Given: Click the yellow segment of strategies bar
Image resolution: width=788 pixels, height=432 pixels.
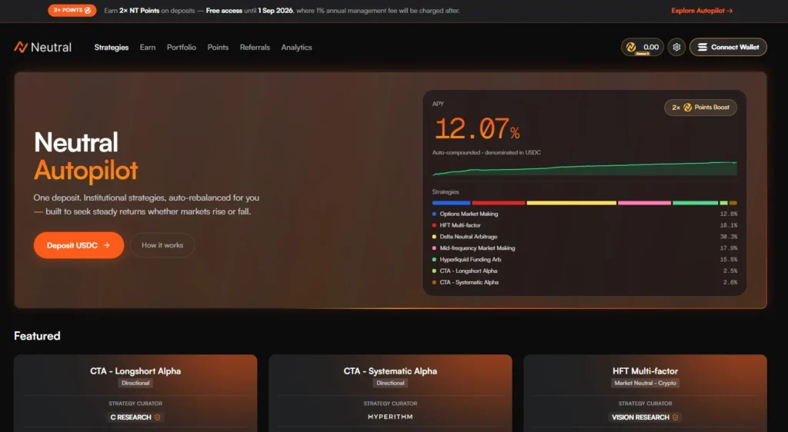Looking at the screenshot, I should [572, 203].
